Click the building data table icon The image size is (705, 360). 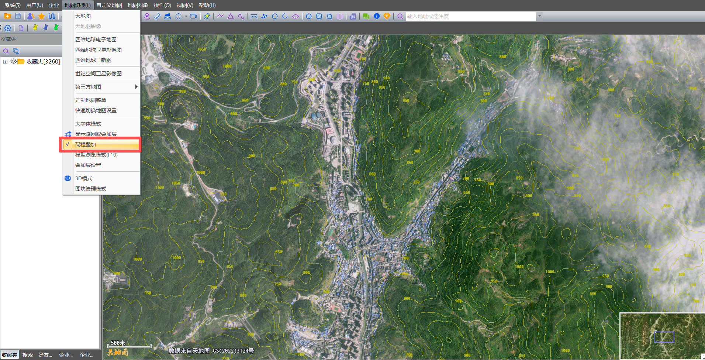[353, 16]
